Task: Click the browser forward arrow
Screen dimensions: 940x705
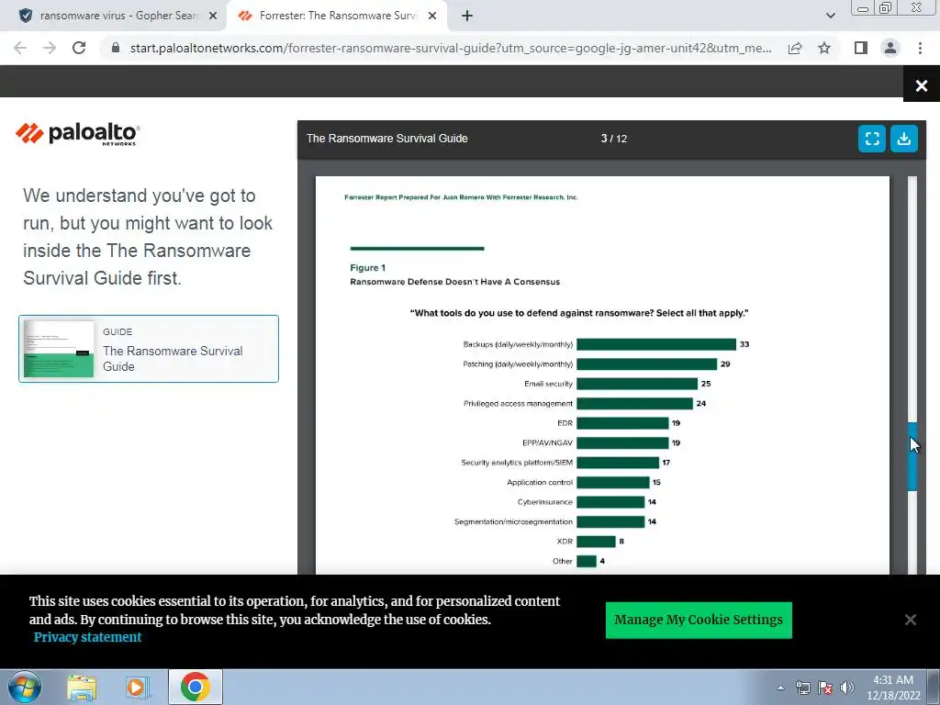Action: click(x=50, y=48)
